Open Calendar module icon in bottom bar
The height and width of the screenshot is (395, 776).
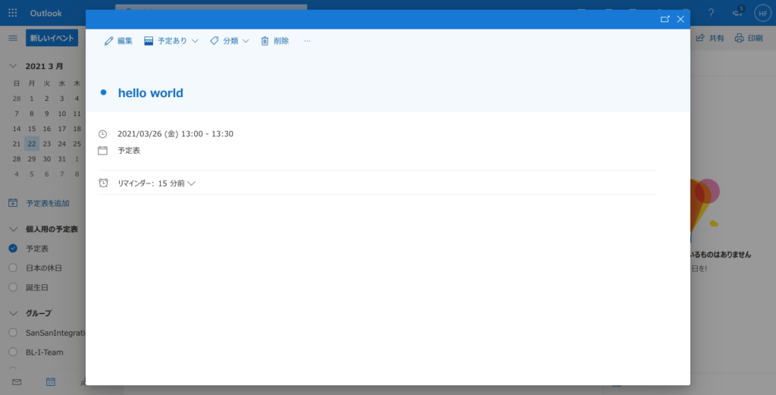click(51, 381)
